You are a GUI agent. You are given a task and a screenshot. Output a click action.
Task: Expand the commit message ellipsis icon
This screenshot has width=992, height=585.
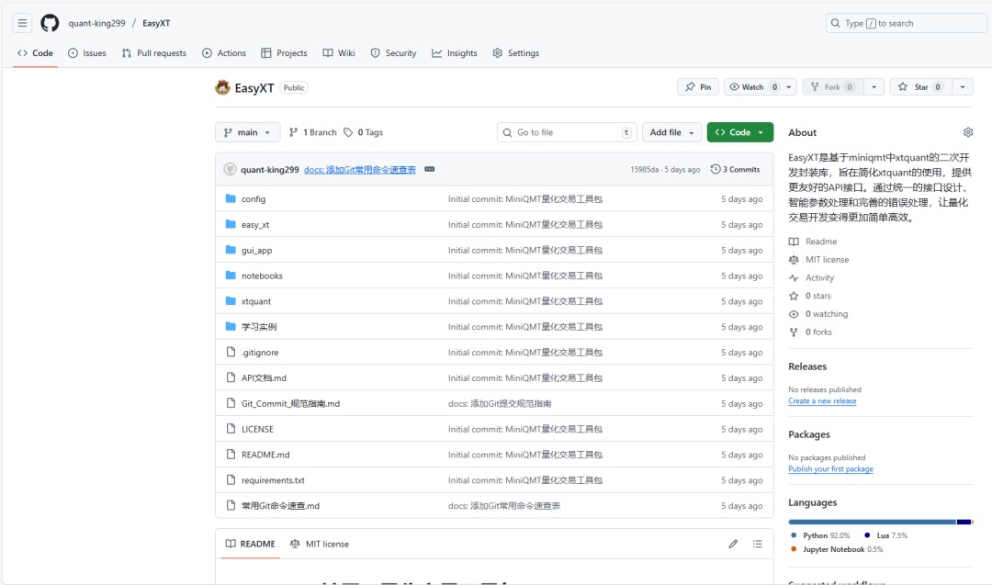coord(430,170)
